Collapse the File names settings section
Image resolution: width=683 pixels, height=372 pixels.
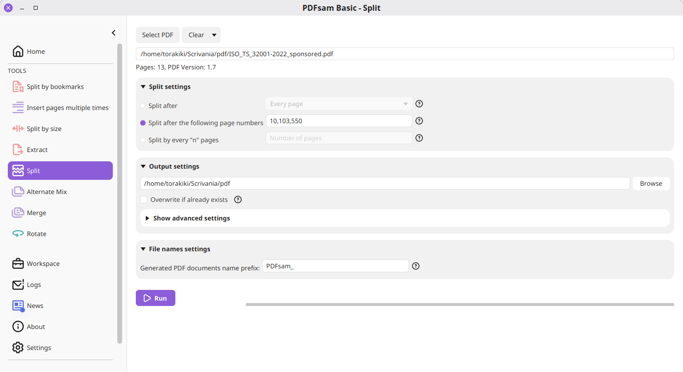(x=143, y=249)
